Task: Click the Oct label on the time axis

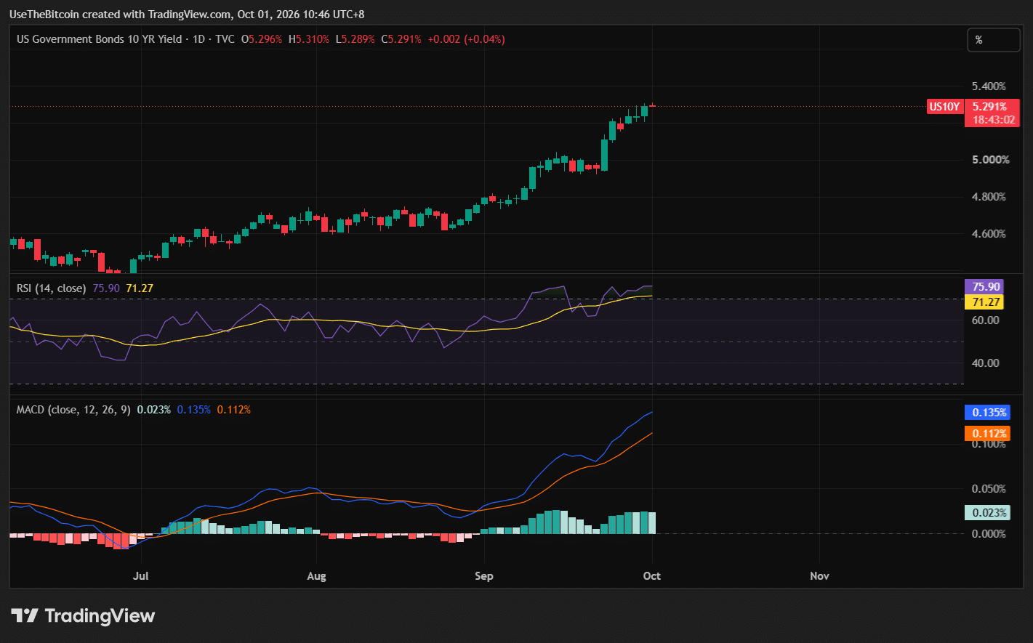Action: [x=652, y=576]
